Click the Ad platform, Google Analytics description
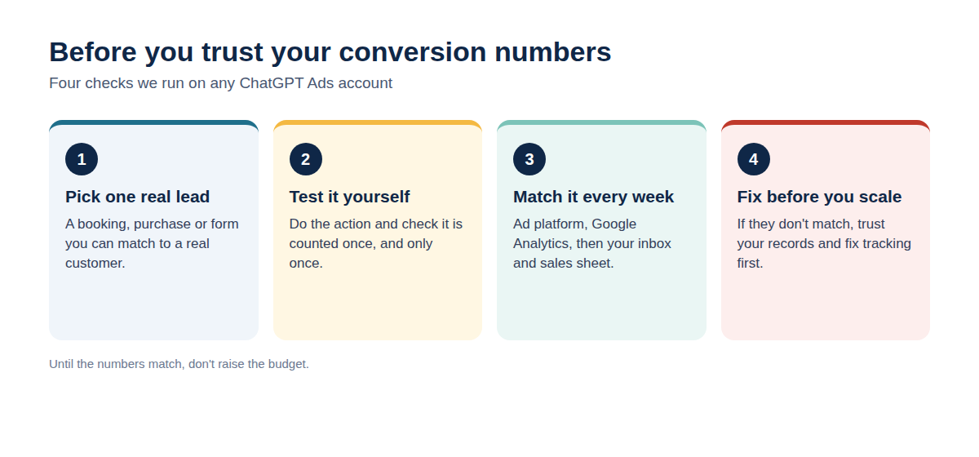The height and width of the screenshot is (457, 979). point(593,243)
